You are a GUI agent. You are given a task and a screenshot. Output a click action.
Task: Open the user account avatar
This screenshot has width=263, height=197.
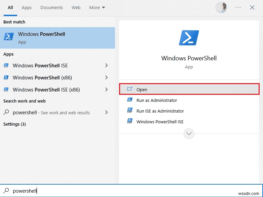pyautogui.click(x=221, y=7)
